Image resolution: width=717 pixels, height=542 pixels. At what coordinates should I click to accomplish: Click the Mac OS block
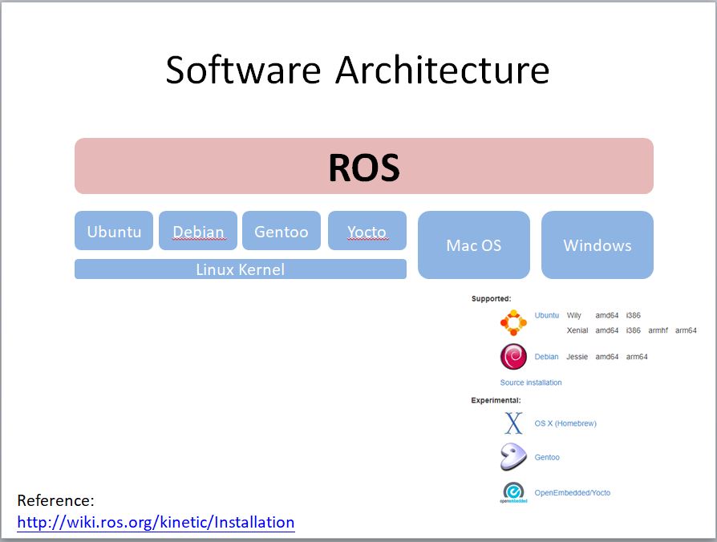coord(473,245)
